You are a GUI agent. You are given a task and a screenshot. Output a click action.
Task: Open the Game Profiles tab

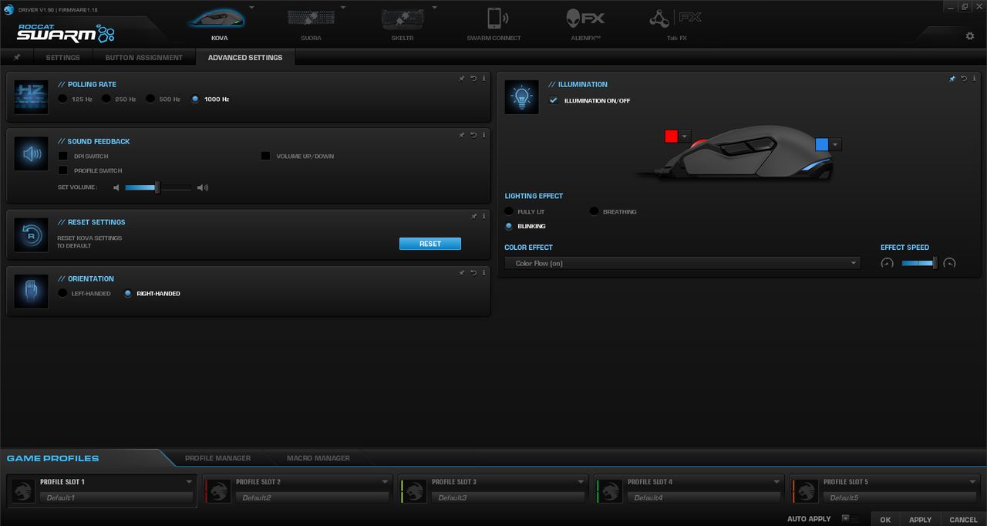[x=53, y=458]
